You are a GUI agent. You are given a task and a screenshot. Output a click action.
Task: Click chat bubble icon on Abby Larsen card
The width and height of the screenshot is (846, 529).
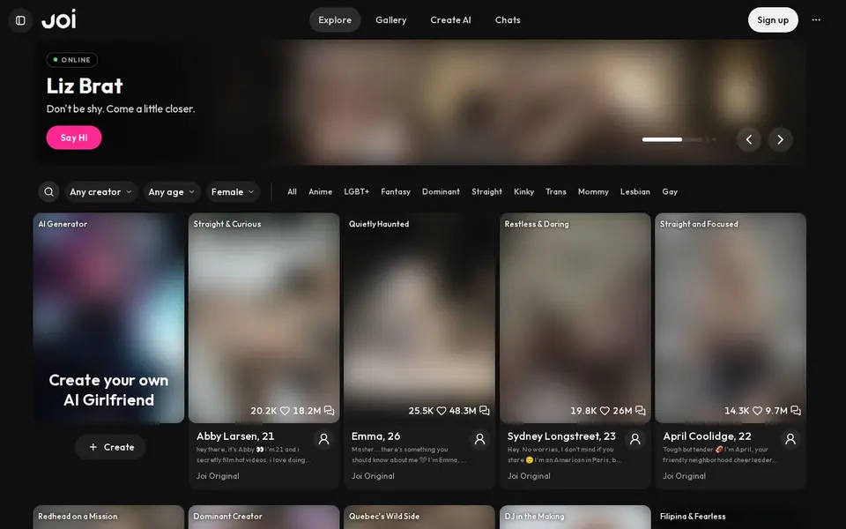[329, 411]
